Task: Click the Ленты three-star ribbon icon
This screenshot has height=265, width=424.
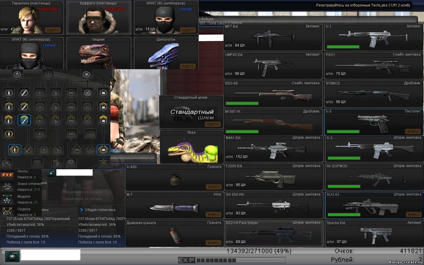Action: [x=7, y=175]
